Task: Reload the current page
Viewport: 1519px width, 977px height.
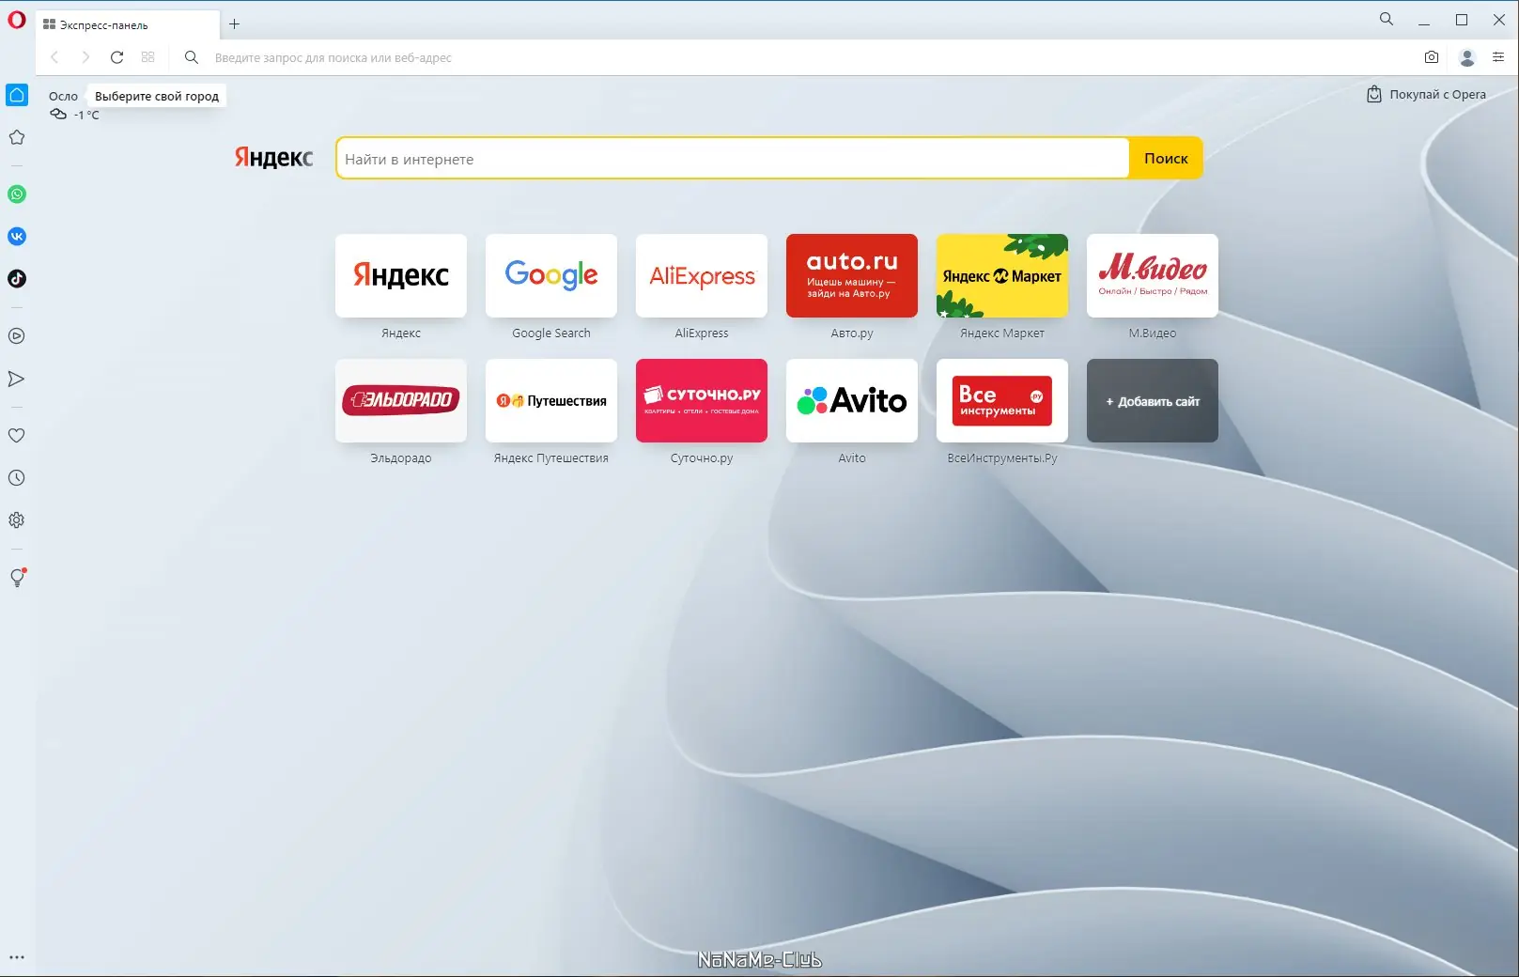Action: point(116,57)
